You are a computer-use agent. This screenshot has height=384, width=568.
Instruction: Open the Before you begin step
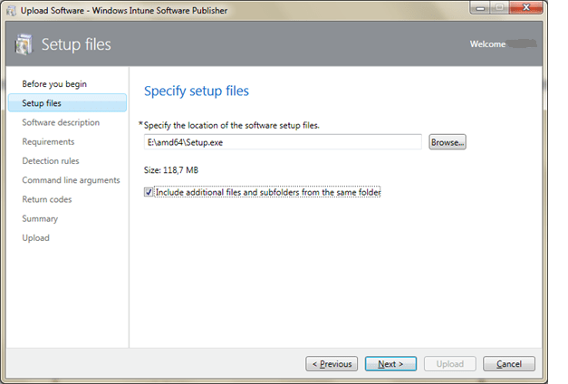click(x=54, y=84)
